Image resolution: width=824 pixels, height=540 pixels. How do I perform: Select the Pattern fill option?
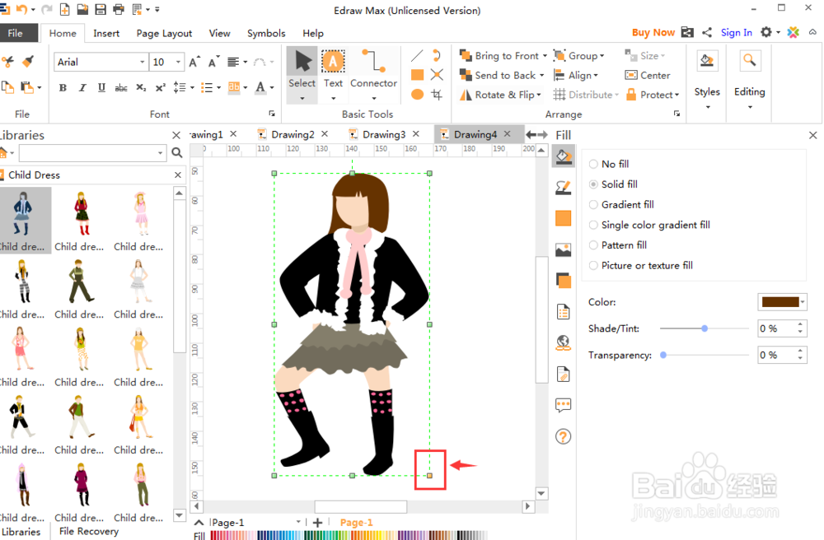(618, 245)
